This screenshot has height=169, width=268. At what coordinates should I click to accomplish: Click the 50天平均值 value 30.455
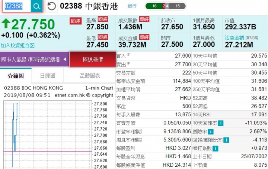point(259,73)
